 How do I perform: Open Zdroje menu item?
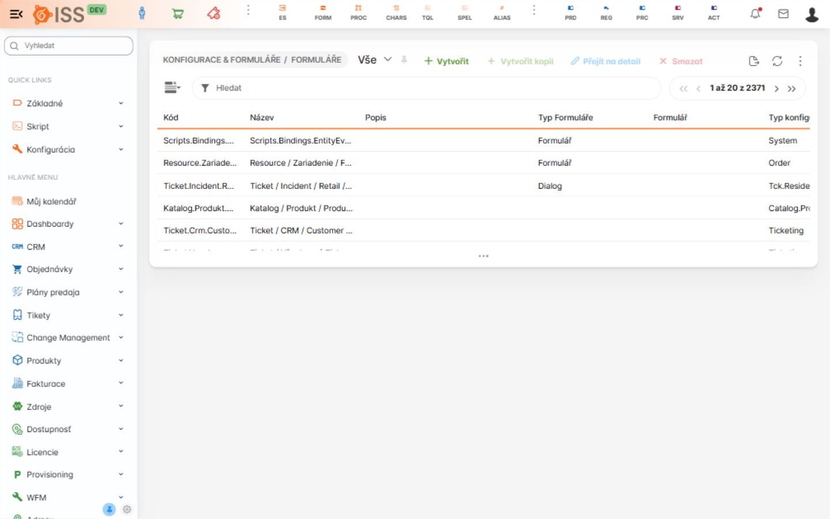click(68, 407)
